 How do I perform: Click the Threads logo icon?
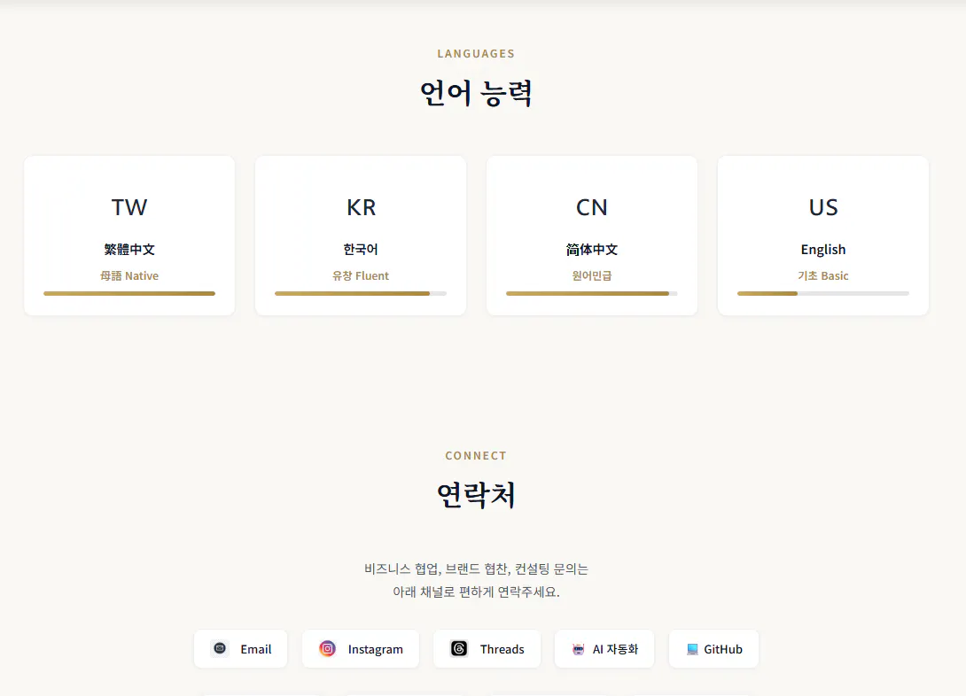coord(459,648)
